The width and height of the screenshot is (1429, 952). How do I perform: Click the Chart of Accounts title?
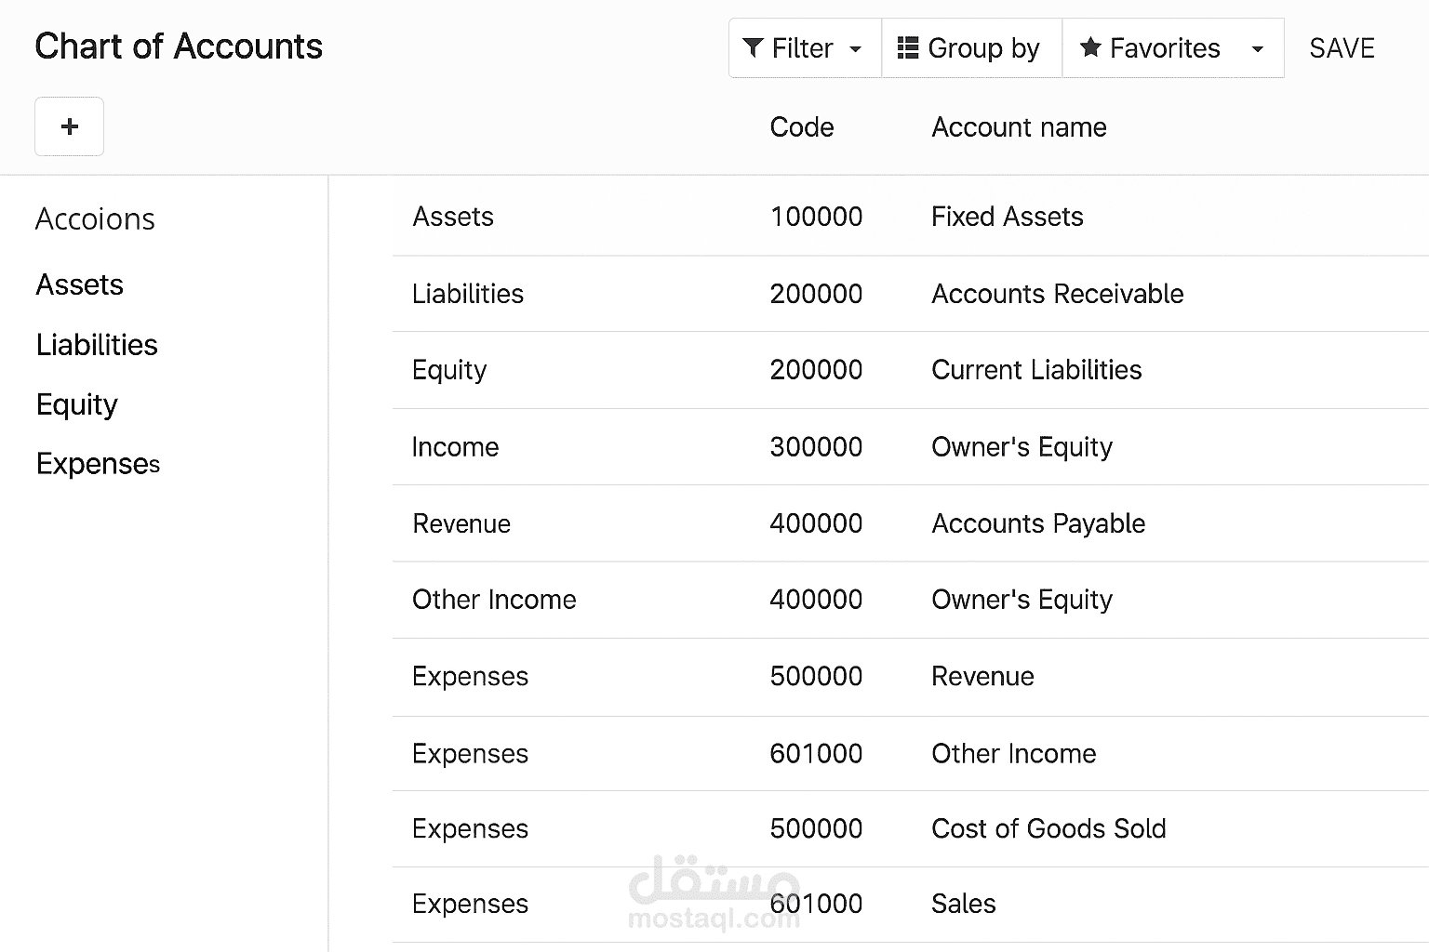[x=179, y=46]
